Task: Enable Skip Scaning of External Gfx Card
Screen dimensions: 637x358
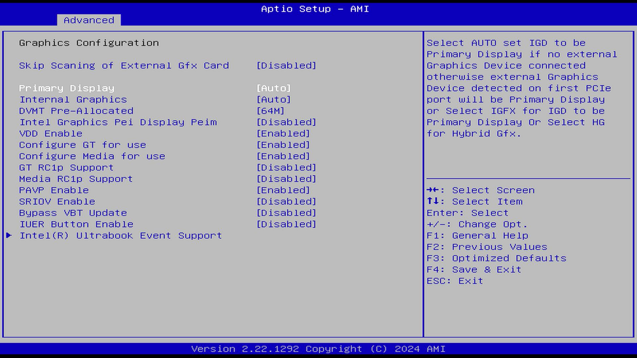Action: pos(124,65)
